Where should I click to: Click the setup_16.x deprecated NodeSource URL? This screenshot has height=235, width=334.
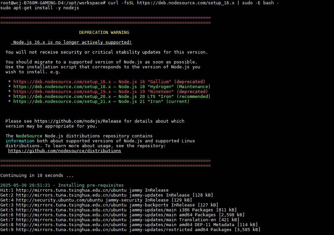(62, 82)
